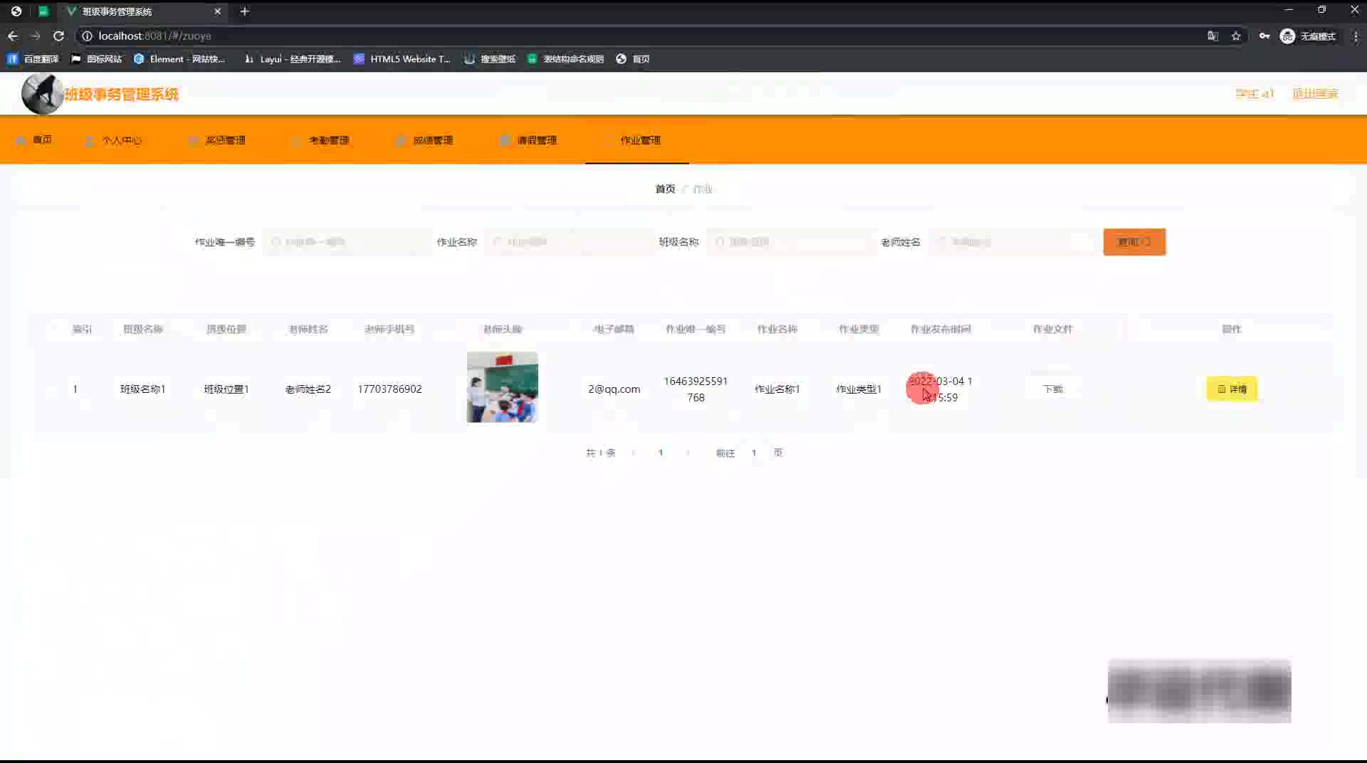
Task: Switch to the first pinned tab
Action: click(16, 11)
